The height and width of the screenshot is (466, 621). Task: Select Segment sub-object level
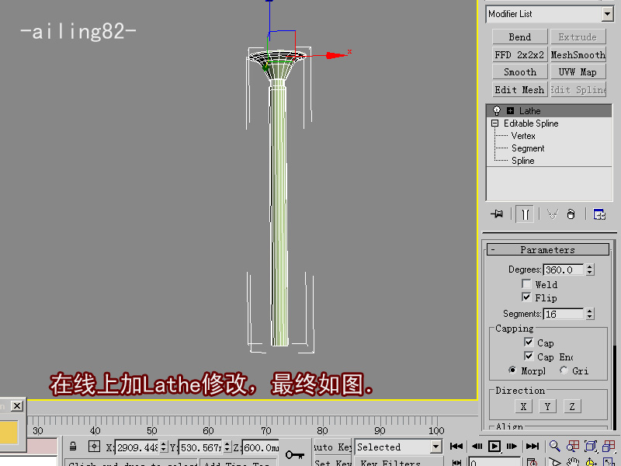(x=528, y=148)
